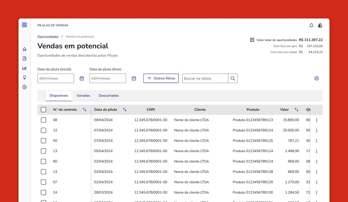Check the row with control number 22
Image resolution: width=348 pixels, height=202 pixels.
tap(43, 130)
